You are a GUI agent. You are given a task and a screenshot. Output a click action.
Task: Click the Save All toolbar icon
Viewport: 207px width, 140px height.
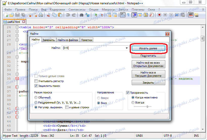(x=23, y=15)
